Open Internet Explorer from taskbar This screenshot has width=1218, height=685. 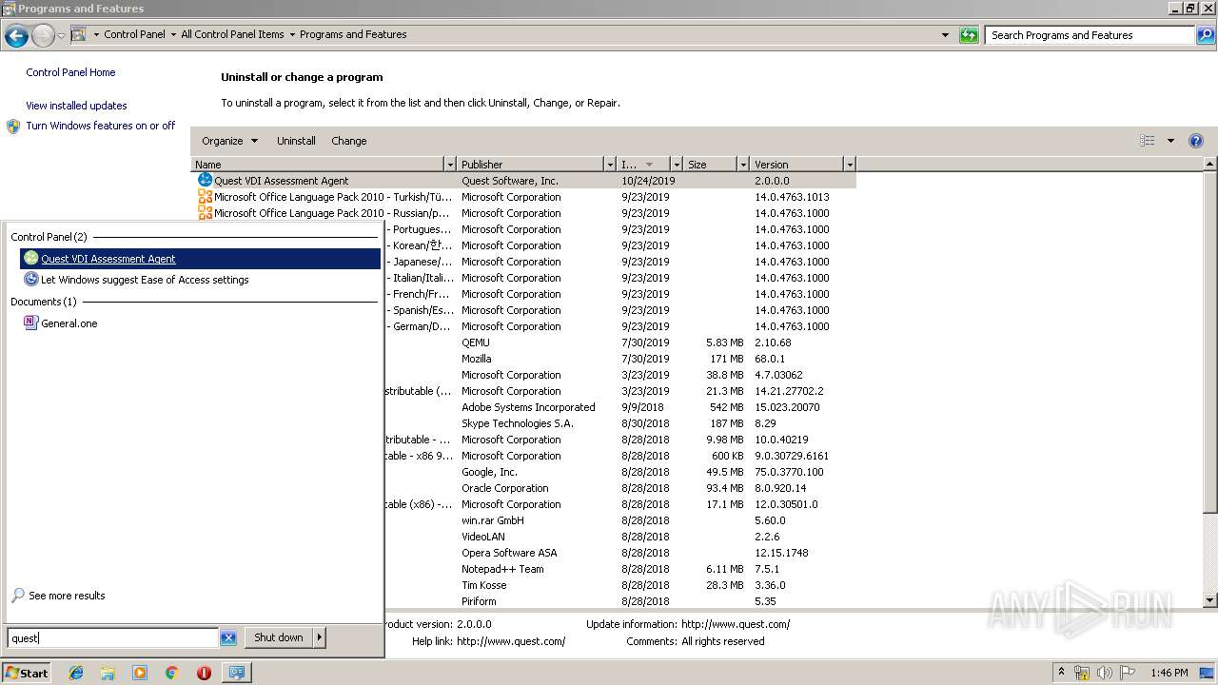coord(76,673)
